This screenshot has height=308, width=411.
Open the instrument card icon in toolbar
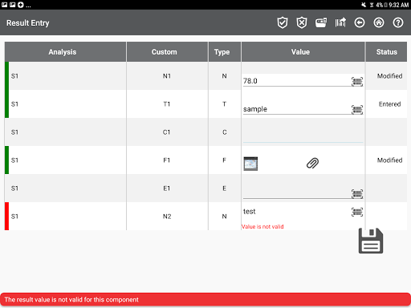pyautogui.click(x=321, y=22)
